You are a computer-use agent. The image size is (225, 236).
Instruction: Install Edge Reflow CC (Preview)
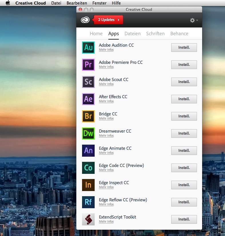[x=184, y=202]
